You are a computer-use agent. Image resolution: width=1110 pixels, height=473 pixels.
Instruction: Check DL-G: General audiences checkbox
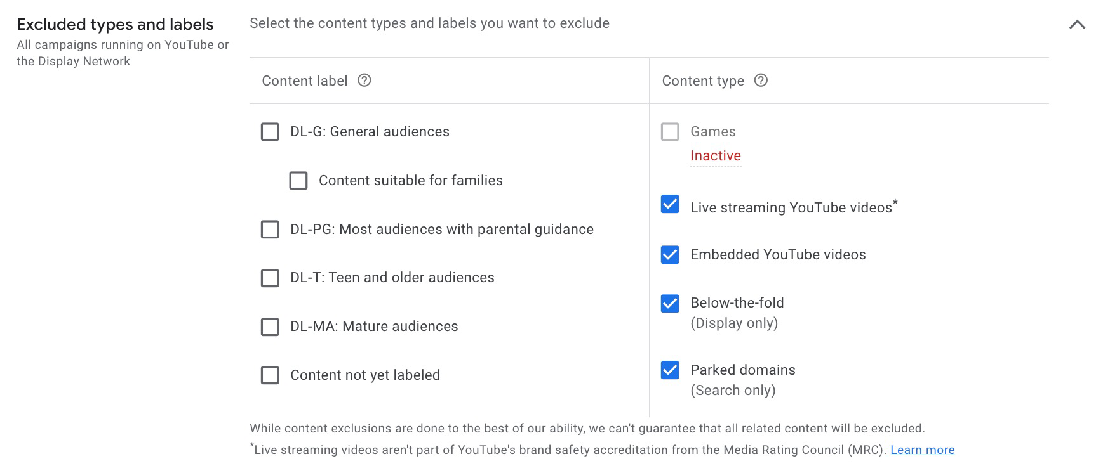[x=270, y=132]
